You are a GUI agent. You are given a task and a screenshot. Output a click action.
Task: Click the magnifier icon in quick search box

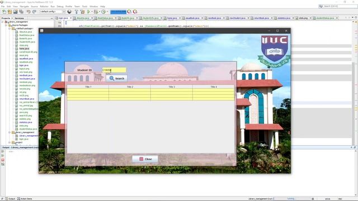pos(321,6)
